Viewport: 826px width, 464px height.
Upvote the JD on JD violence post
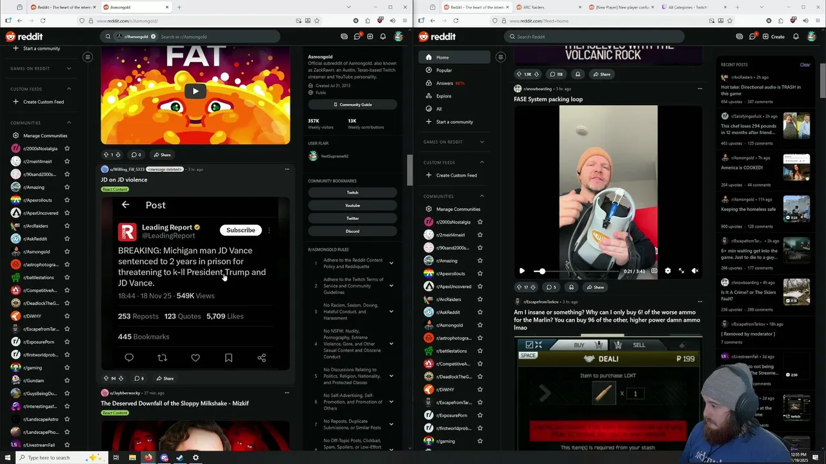[x=106, y=378]
